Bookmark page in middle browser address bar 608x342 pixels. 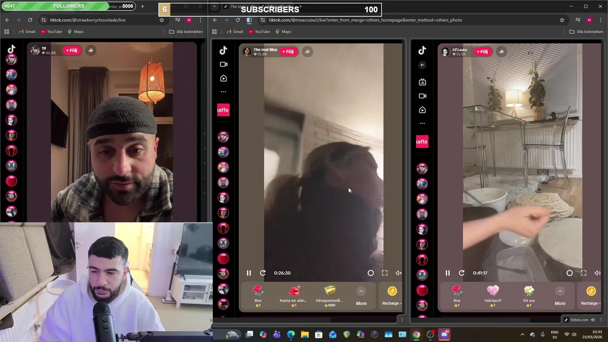click(x=562, y=20)
